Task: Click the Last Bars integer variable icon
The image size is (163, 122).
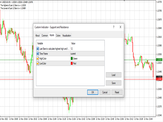Action: tap(38, 49)
